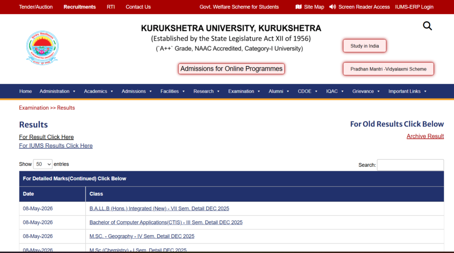Open Archive Result link
The width and height of the screenshot is (454, 253).
tap(425, 136)
